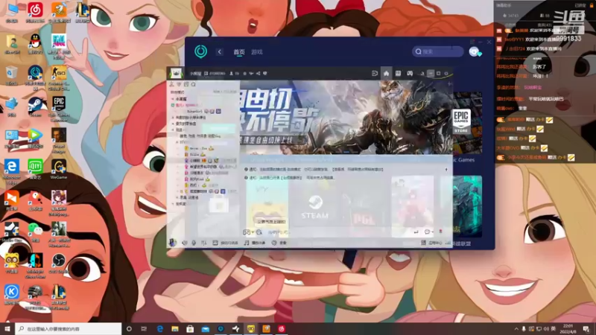
Task: Open the QQ penguin desktop shortcut
Action: click(x=35, y=44)
